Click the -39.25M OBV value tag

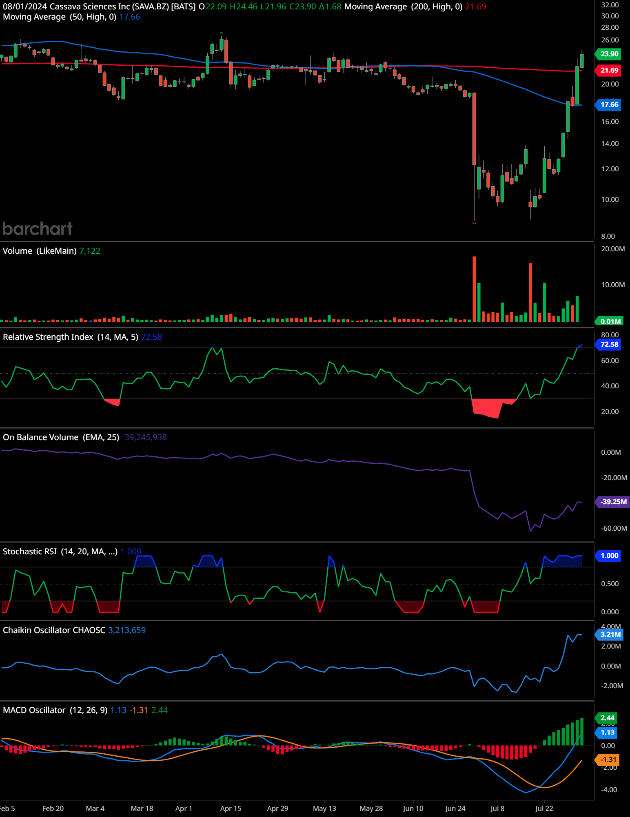pyautogui.click(x=613, y=502)
